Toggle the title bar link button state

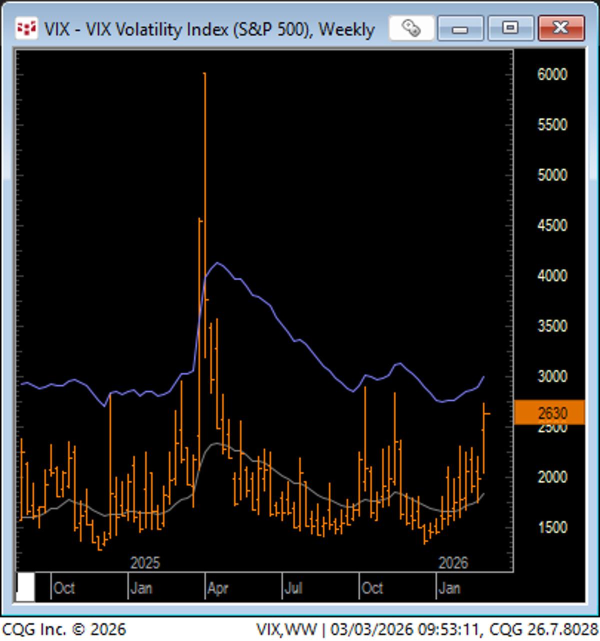pos(411,28)
